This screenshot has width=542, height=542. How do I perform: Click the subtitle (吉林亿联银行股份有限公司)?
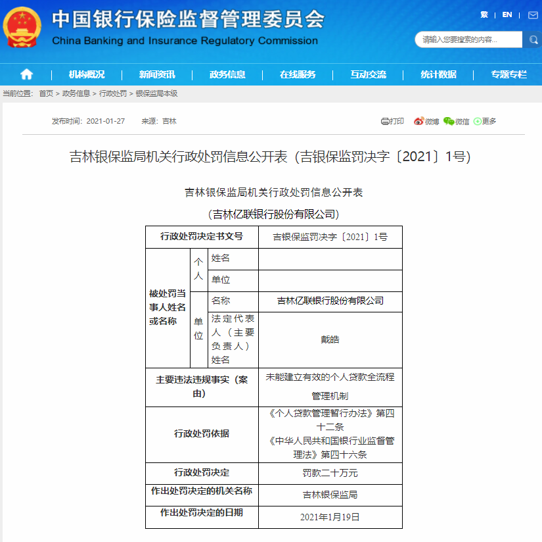[x=273, y=214]
